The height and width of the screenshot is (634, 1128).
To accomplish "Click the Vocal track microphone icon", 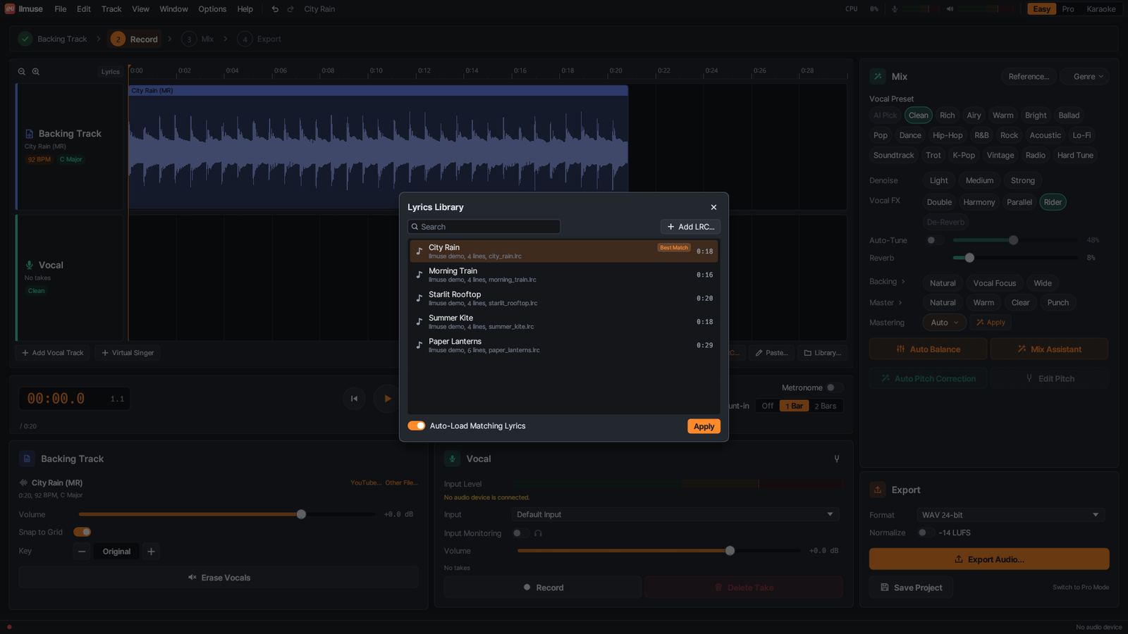I will pyautogui.click(x=30, y=265).
